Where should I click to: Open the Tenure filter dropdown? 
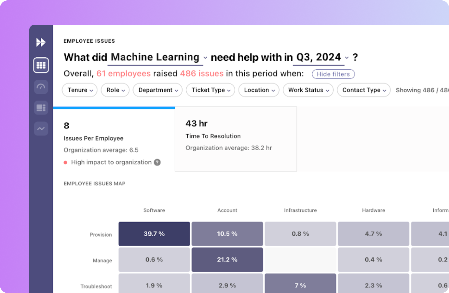(79, 90)
